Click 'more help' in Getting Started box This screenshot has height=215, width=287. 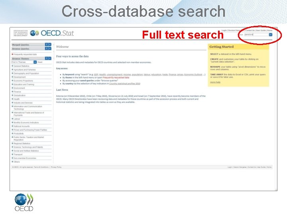(x=215, y=82)
